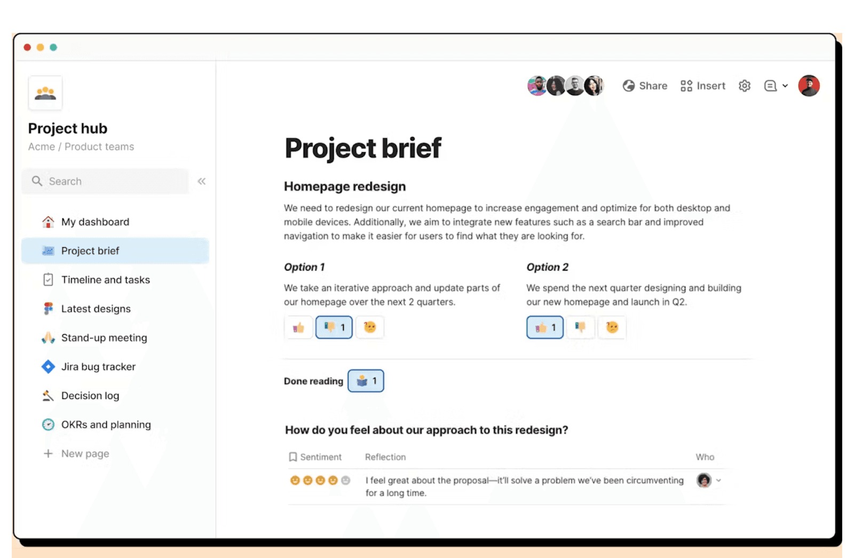The width and height of the screenshot is (854, 558).
Task: Open Timeline and tasks page
Action: click(105, 280)
